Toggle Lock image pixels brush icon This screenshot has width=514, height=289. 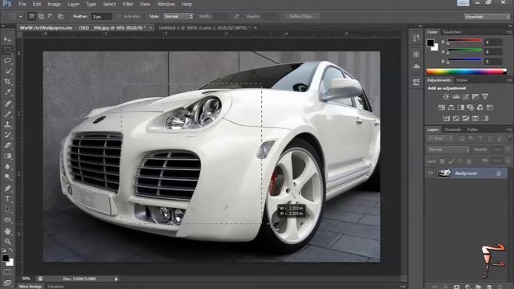[x=451, y=161]
